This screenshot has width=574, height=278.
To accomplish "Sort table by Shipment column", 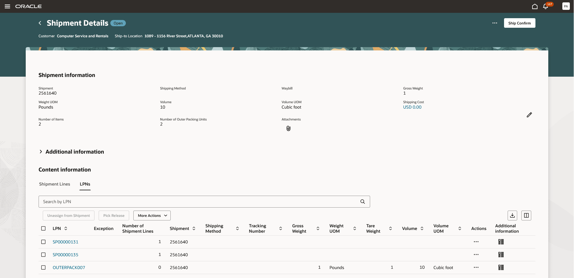I will [194, 228].
